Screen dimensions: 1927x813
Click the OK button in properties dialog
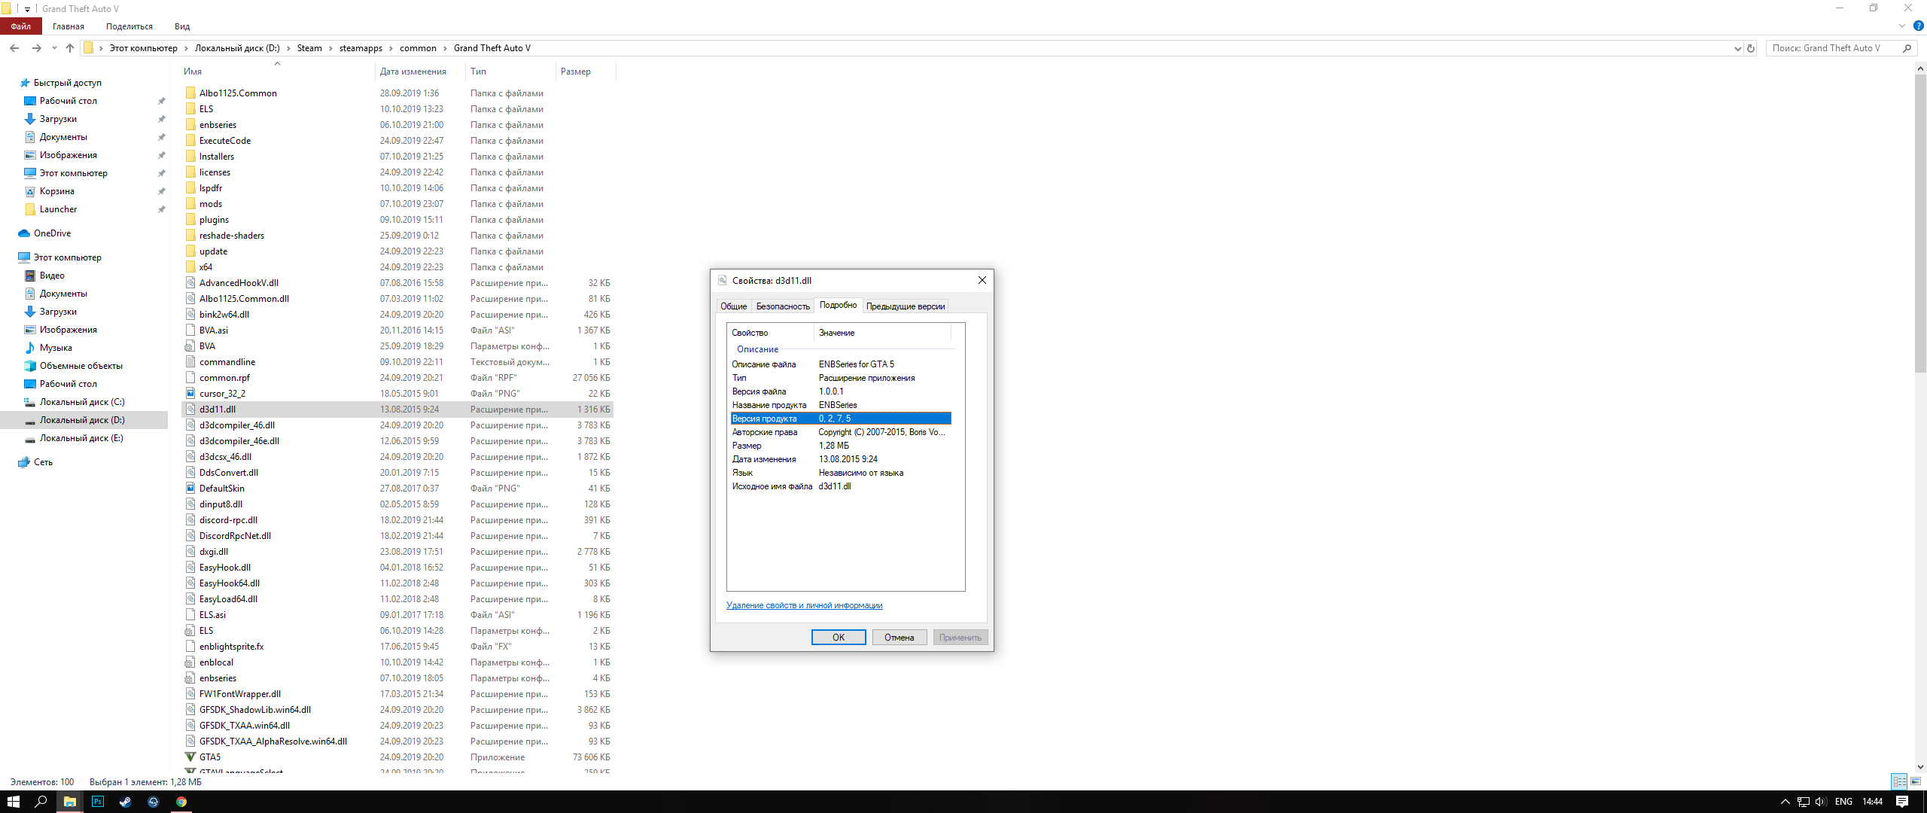tap(838, 638)
